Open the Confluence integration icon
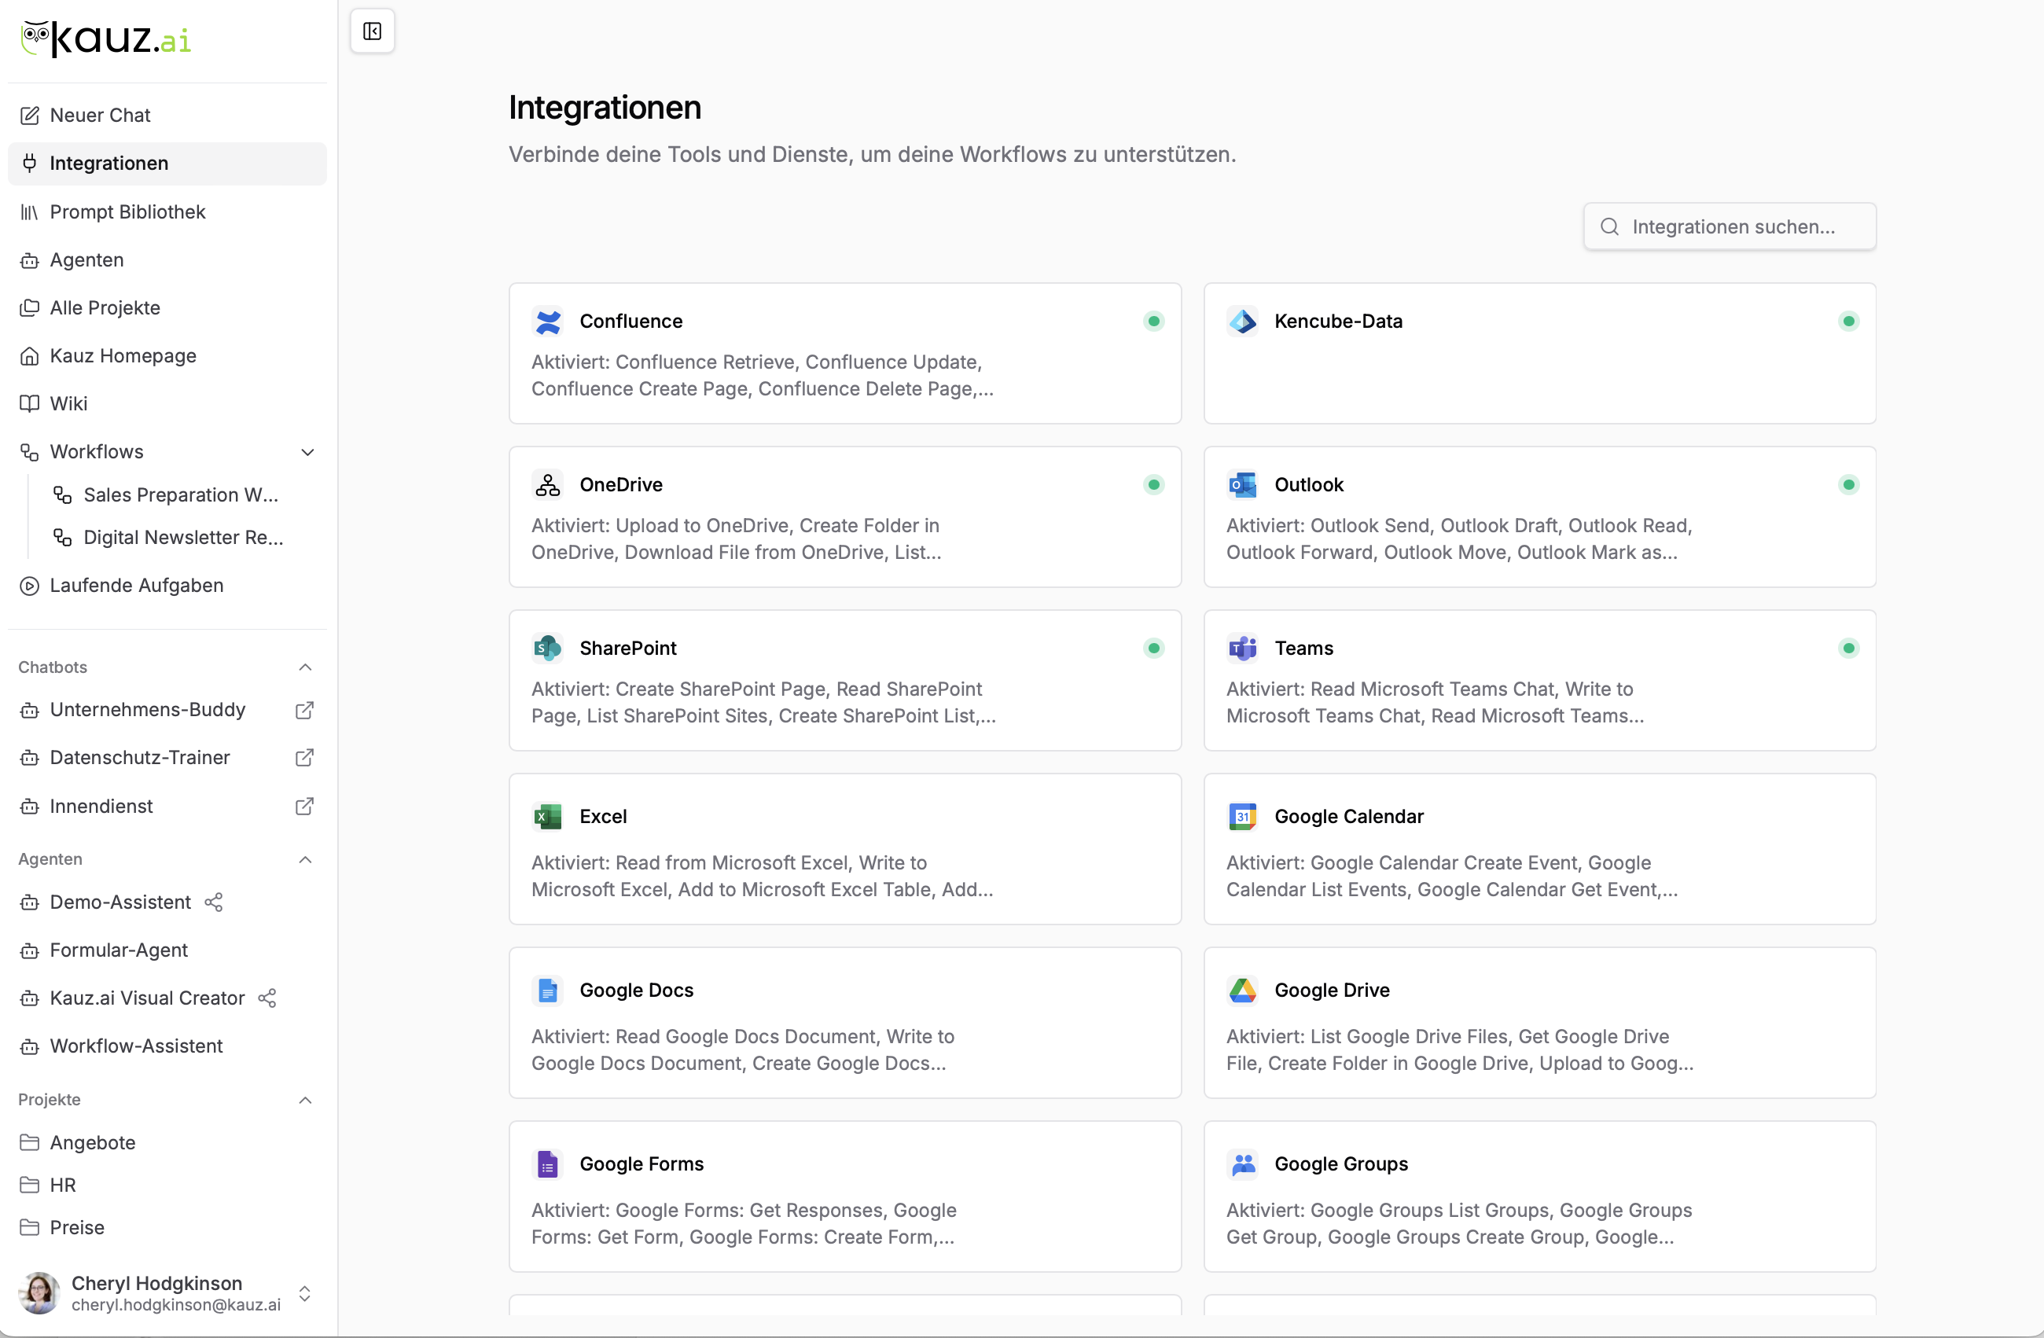The width and height of the screenshot is (2044, 1338). (548, 322)
